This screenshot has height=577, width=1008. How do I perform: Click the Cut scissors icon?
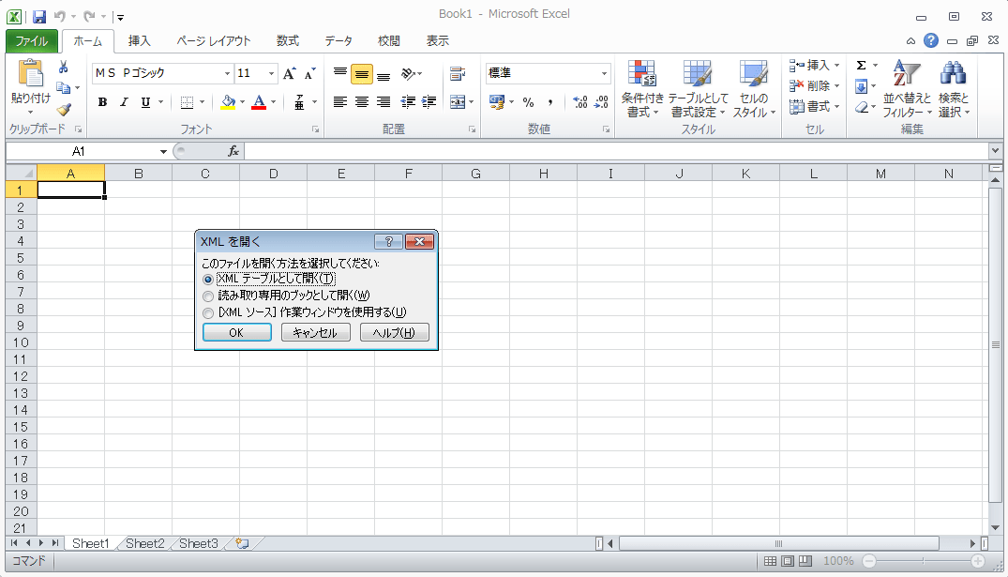[x=63, y=67]
